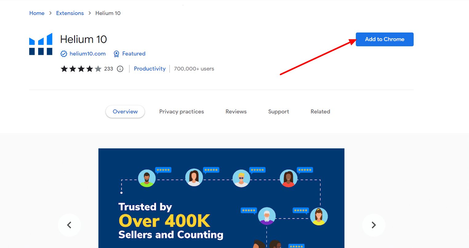Go back to Home via breadcrumb
This screenshot has width=469, height=248.
(x=37, y=13)
